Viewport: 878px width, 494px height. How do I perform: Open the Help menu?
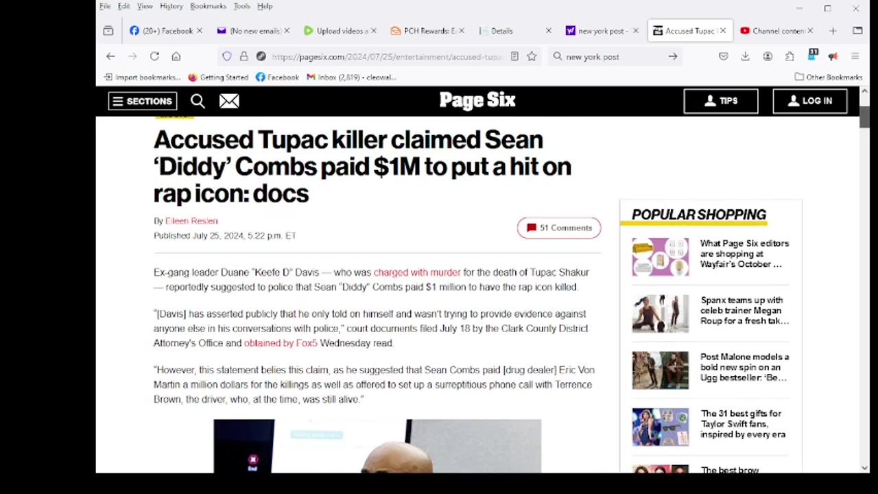coord(265,6)
